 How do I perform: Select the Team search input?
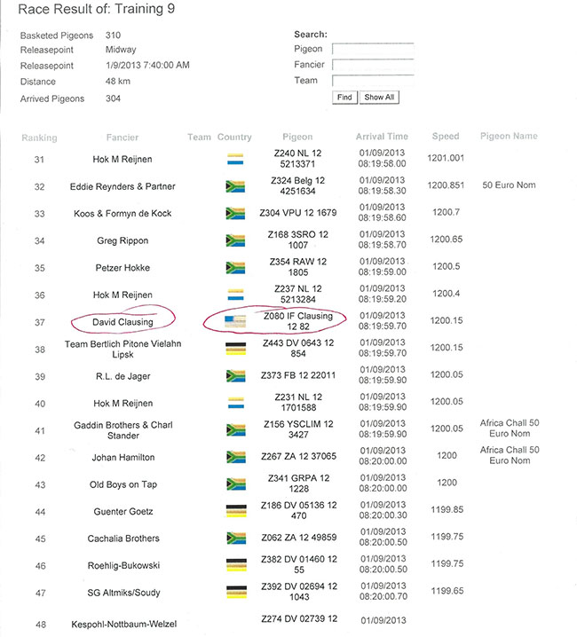coord(373,81)
